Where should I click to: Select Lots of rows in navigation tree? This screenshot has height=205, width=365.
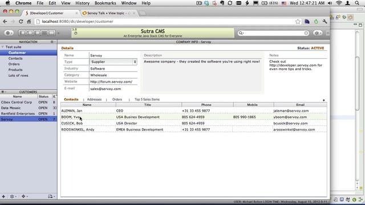point(18,76)
